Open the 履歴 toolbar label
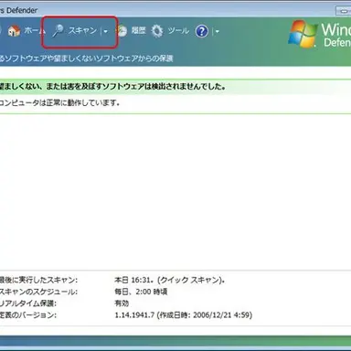Viewport: 351px width, 351px height. [x=139, y=30]
